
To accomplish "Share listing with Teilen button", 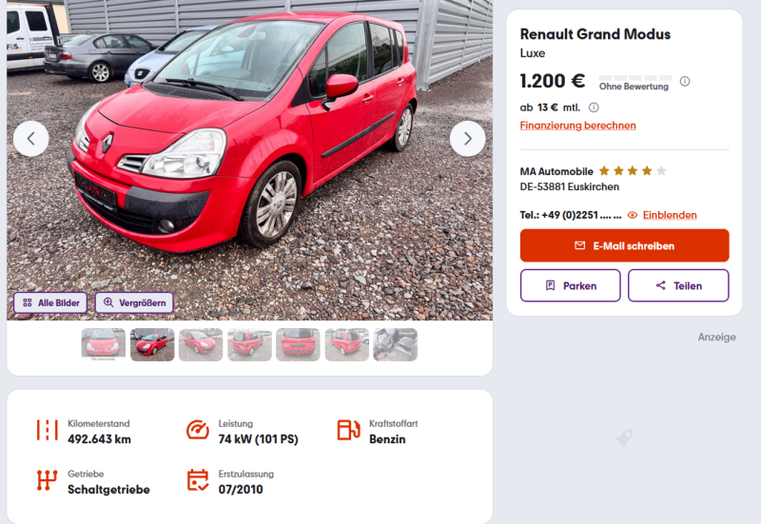I will (678, 285).
